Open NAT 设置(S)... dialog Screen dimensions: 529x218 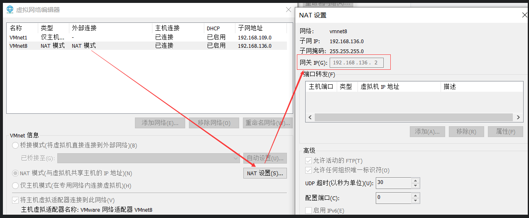click(265, 173)
